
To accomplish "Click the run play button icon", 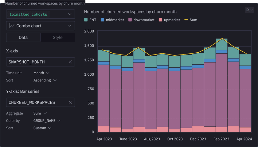I will (x=248, y=10).
